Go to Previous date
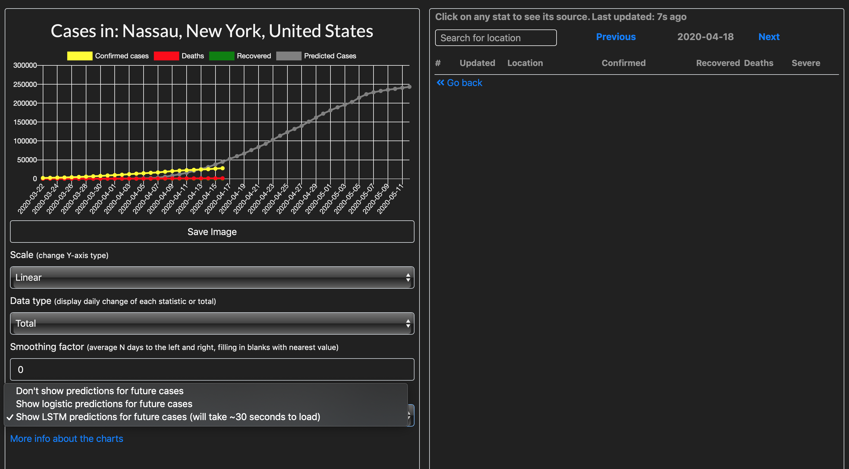The height and width of the screenshot is (469, 849). [x=616, y=37]
